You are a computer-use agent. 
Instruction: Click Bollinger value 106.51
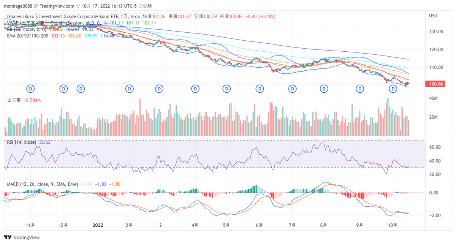[72, 29]
